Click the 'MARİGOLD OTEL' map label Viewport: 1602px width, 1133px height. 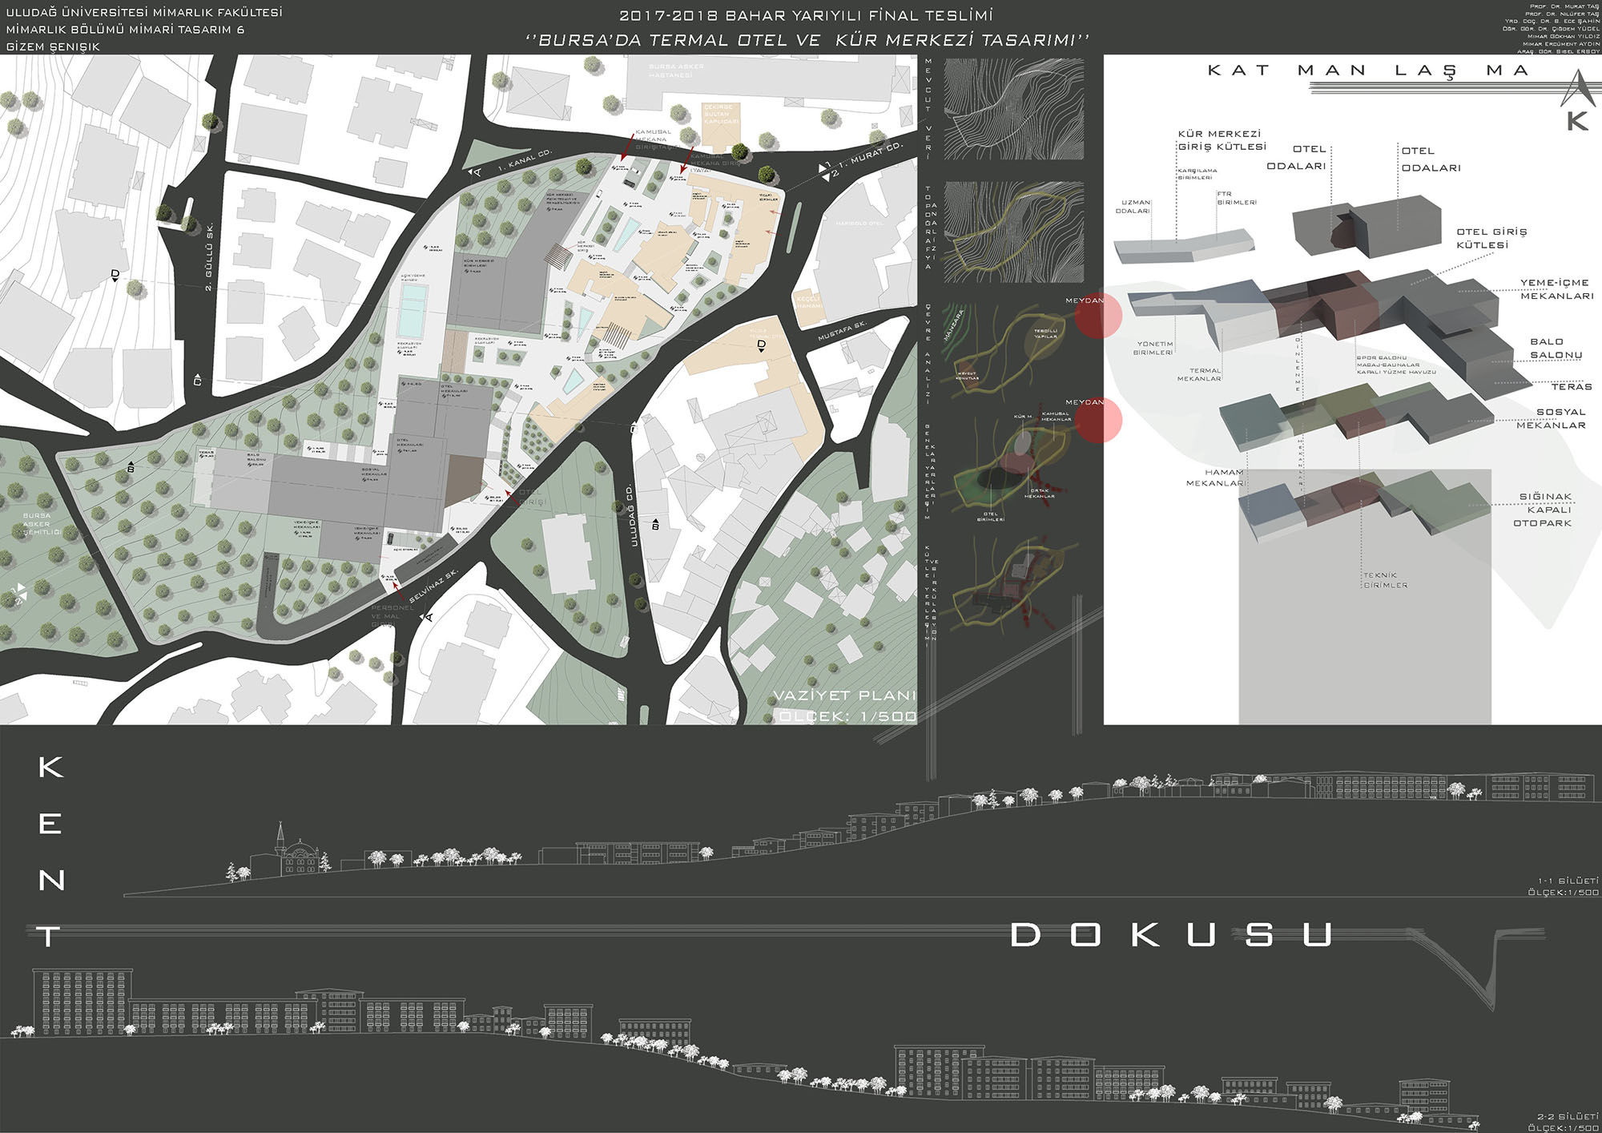pyautogui.click(x=859, y=223)
